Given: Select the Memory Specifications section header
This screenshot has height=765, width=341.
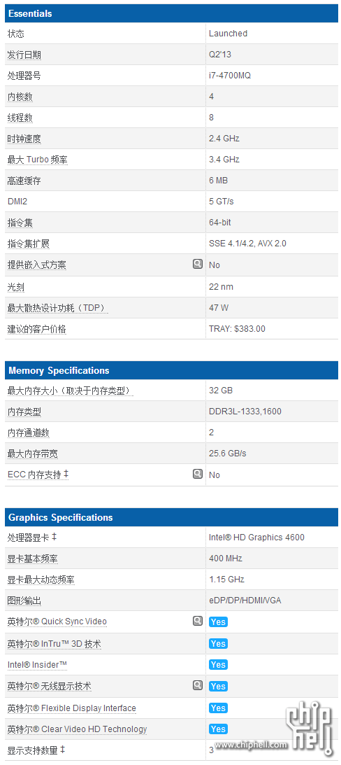Looking at the screenshot, I should coord(171,370).
